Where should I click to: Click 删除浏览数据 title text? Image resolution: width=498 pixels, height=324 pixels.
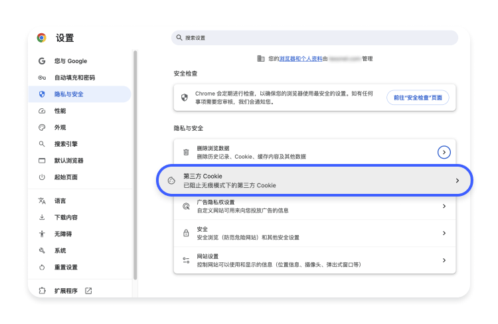[x=212, y=148]
